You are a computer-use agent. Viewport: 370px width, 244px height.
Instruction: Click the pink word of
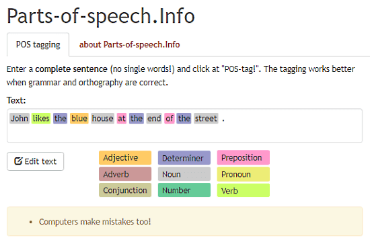170,118
